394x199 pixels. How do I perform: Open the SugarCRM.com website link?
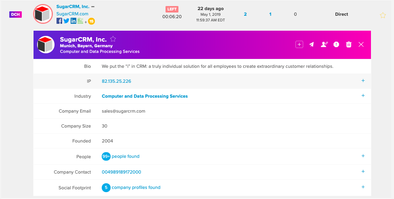click(72, 14)
